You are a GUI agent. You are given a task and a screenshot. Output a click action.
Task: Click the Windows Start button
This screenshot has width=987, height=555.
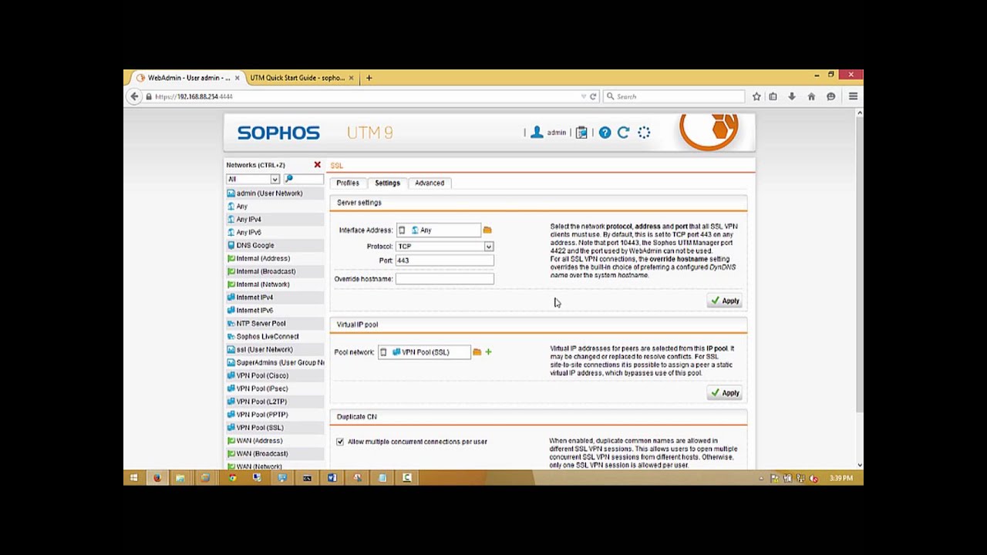(x=133, y=478)
